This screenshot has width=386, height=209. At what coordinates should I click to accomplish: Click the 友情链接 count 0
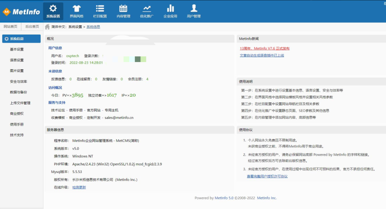point(122,79)
